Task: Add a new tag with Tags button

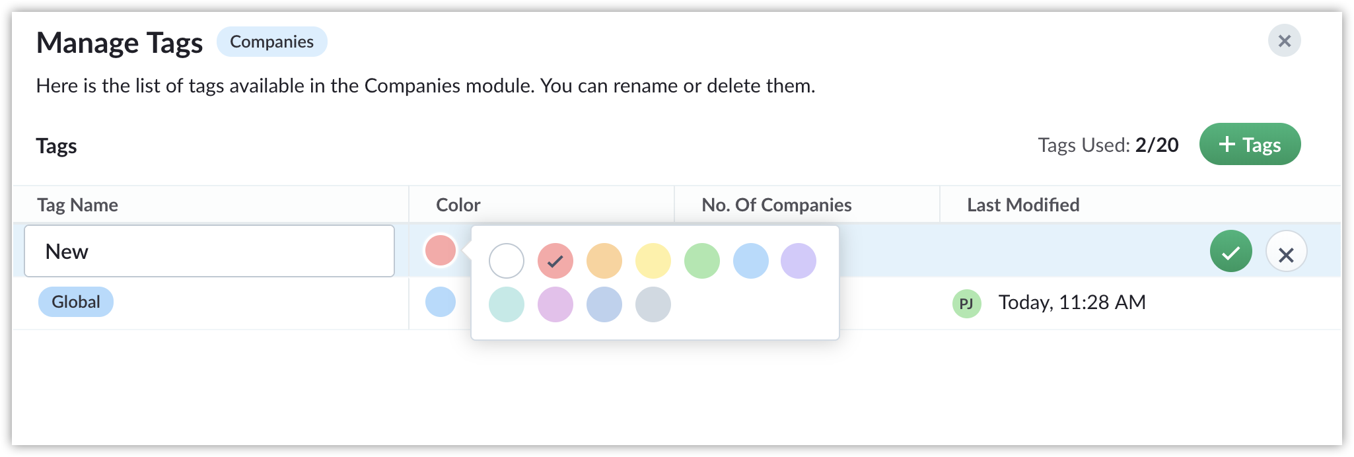Action: pyautogui.click(x=1250, y=145)
